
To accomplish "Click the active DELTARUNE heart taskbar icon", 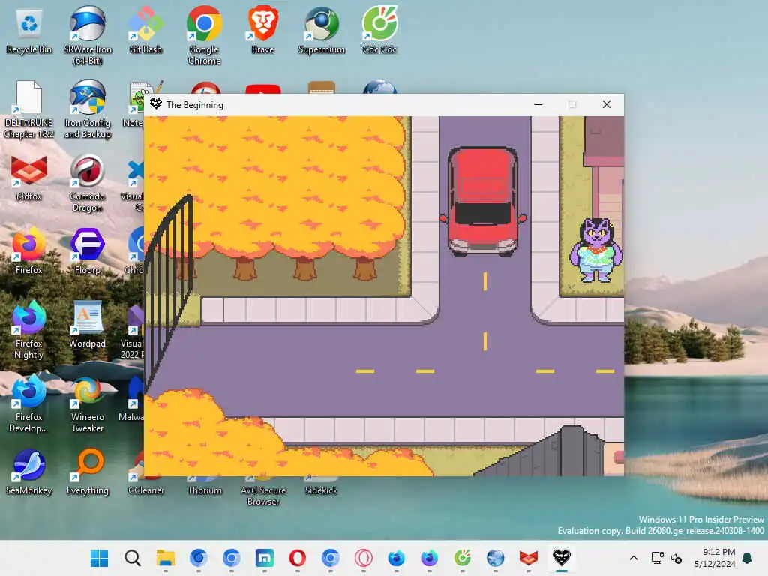I will (x=561, y=558).
